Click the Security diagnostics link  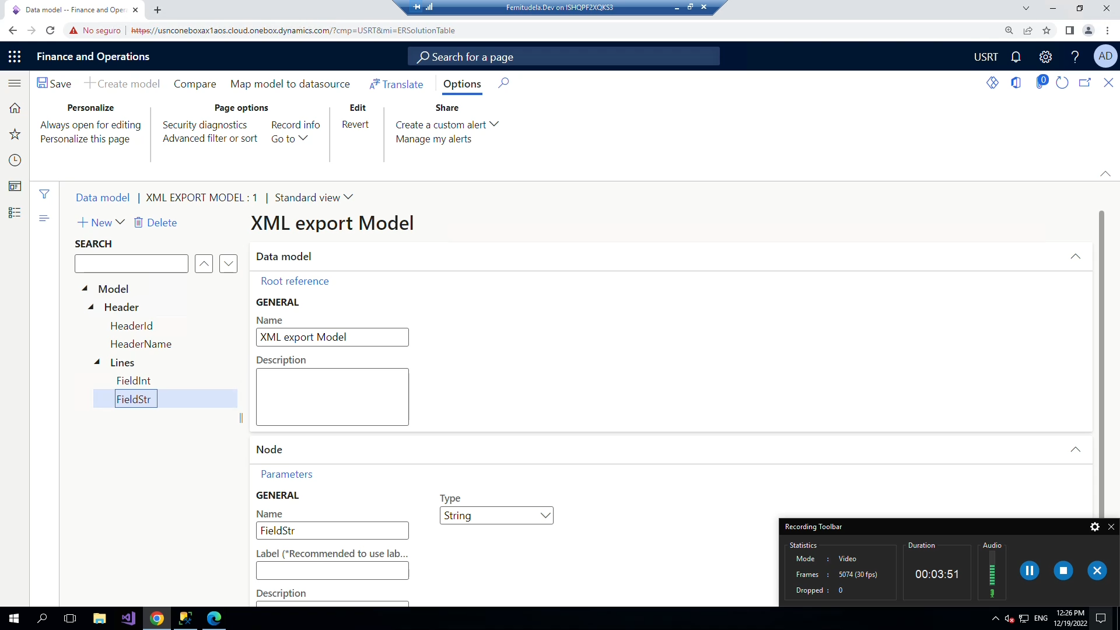coord(205,124)
